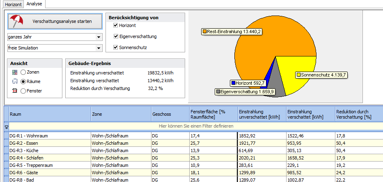383x182 pixels.
Task: Click the filter funnel icon in table
Action: tap(6, 127)
